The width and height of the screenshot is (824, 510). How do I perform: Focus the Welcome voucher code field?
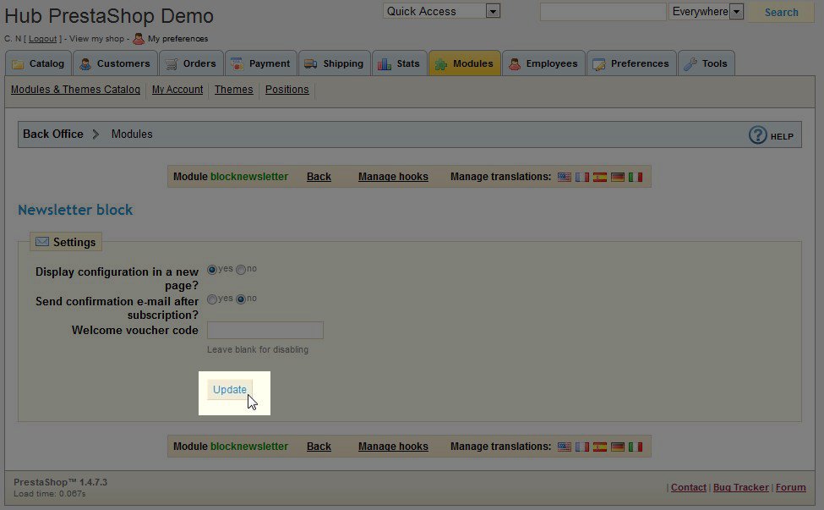(265, 331)
